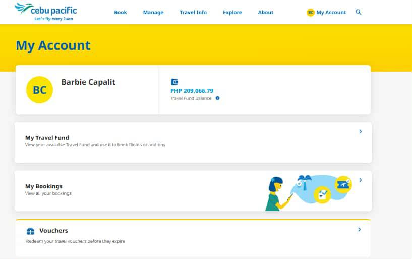The image size is (412, 259).
Task: Open My Bookings heading
Action: coord(43,186)
